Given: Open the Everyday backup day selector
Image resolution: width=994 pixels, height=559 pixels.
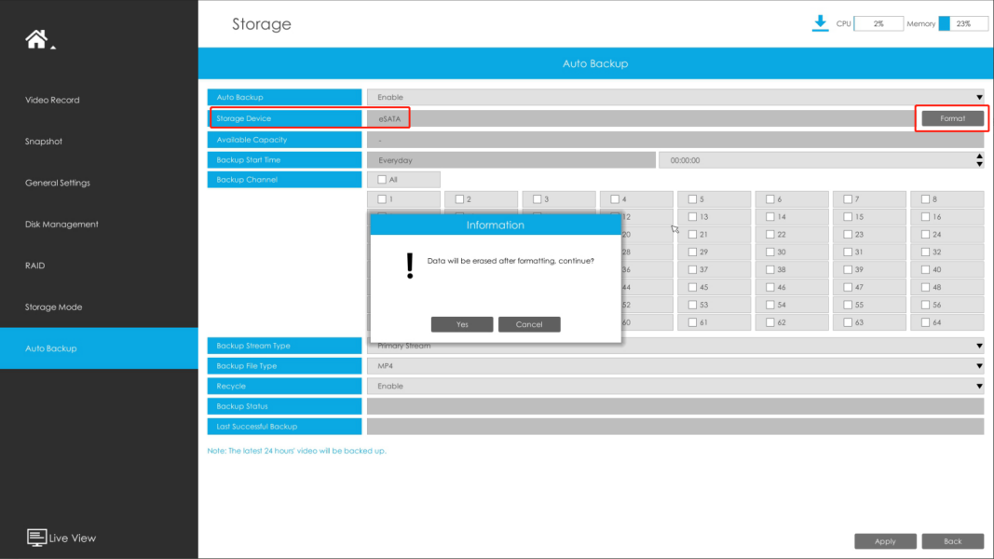Looking at the screenshot, I should click(511, 160).
